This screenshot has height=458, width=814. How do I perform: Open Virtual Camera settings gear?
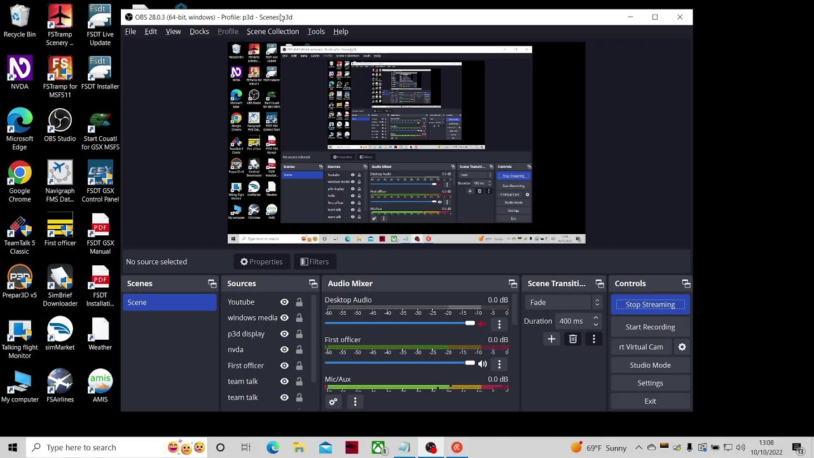point(682,347)
